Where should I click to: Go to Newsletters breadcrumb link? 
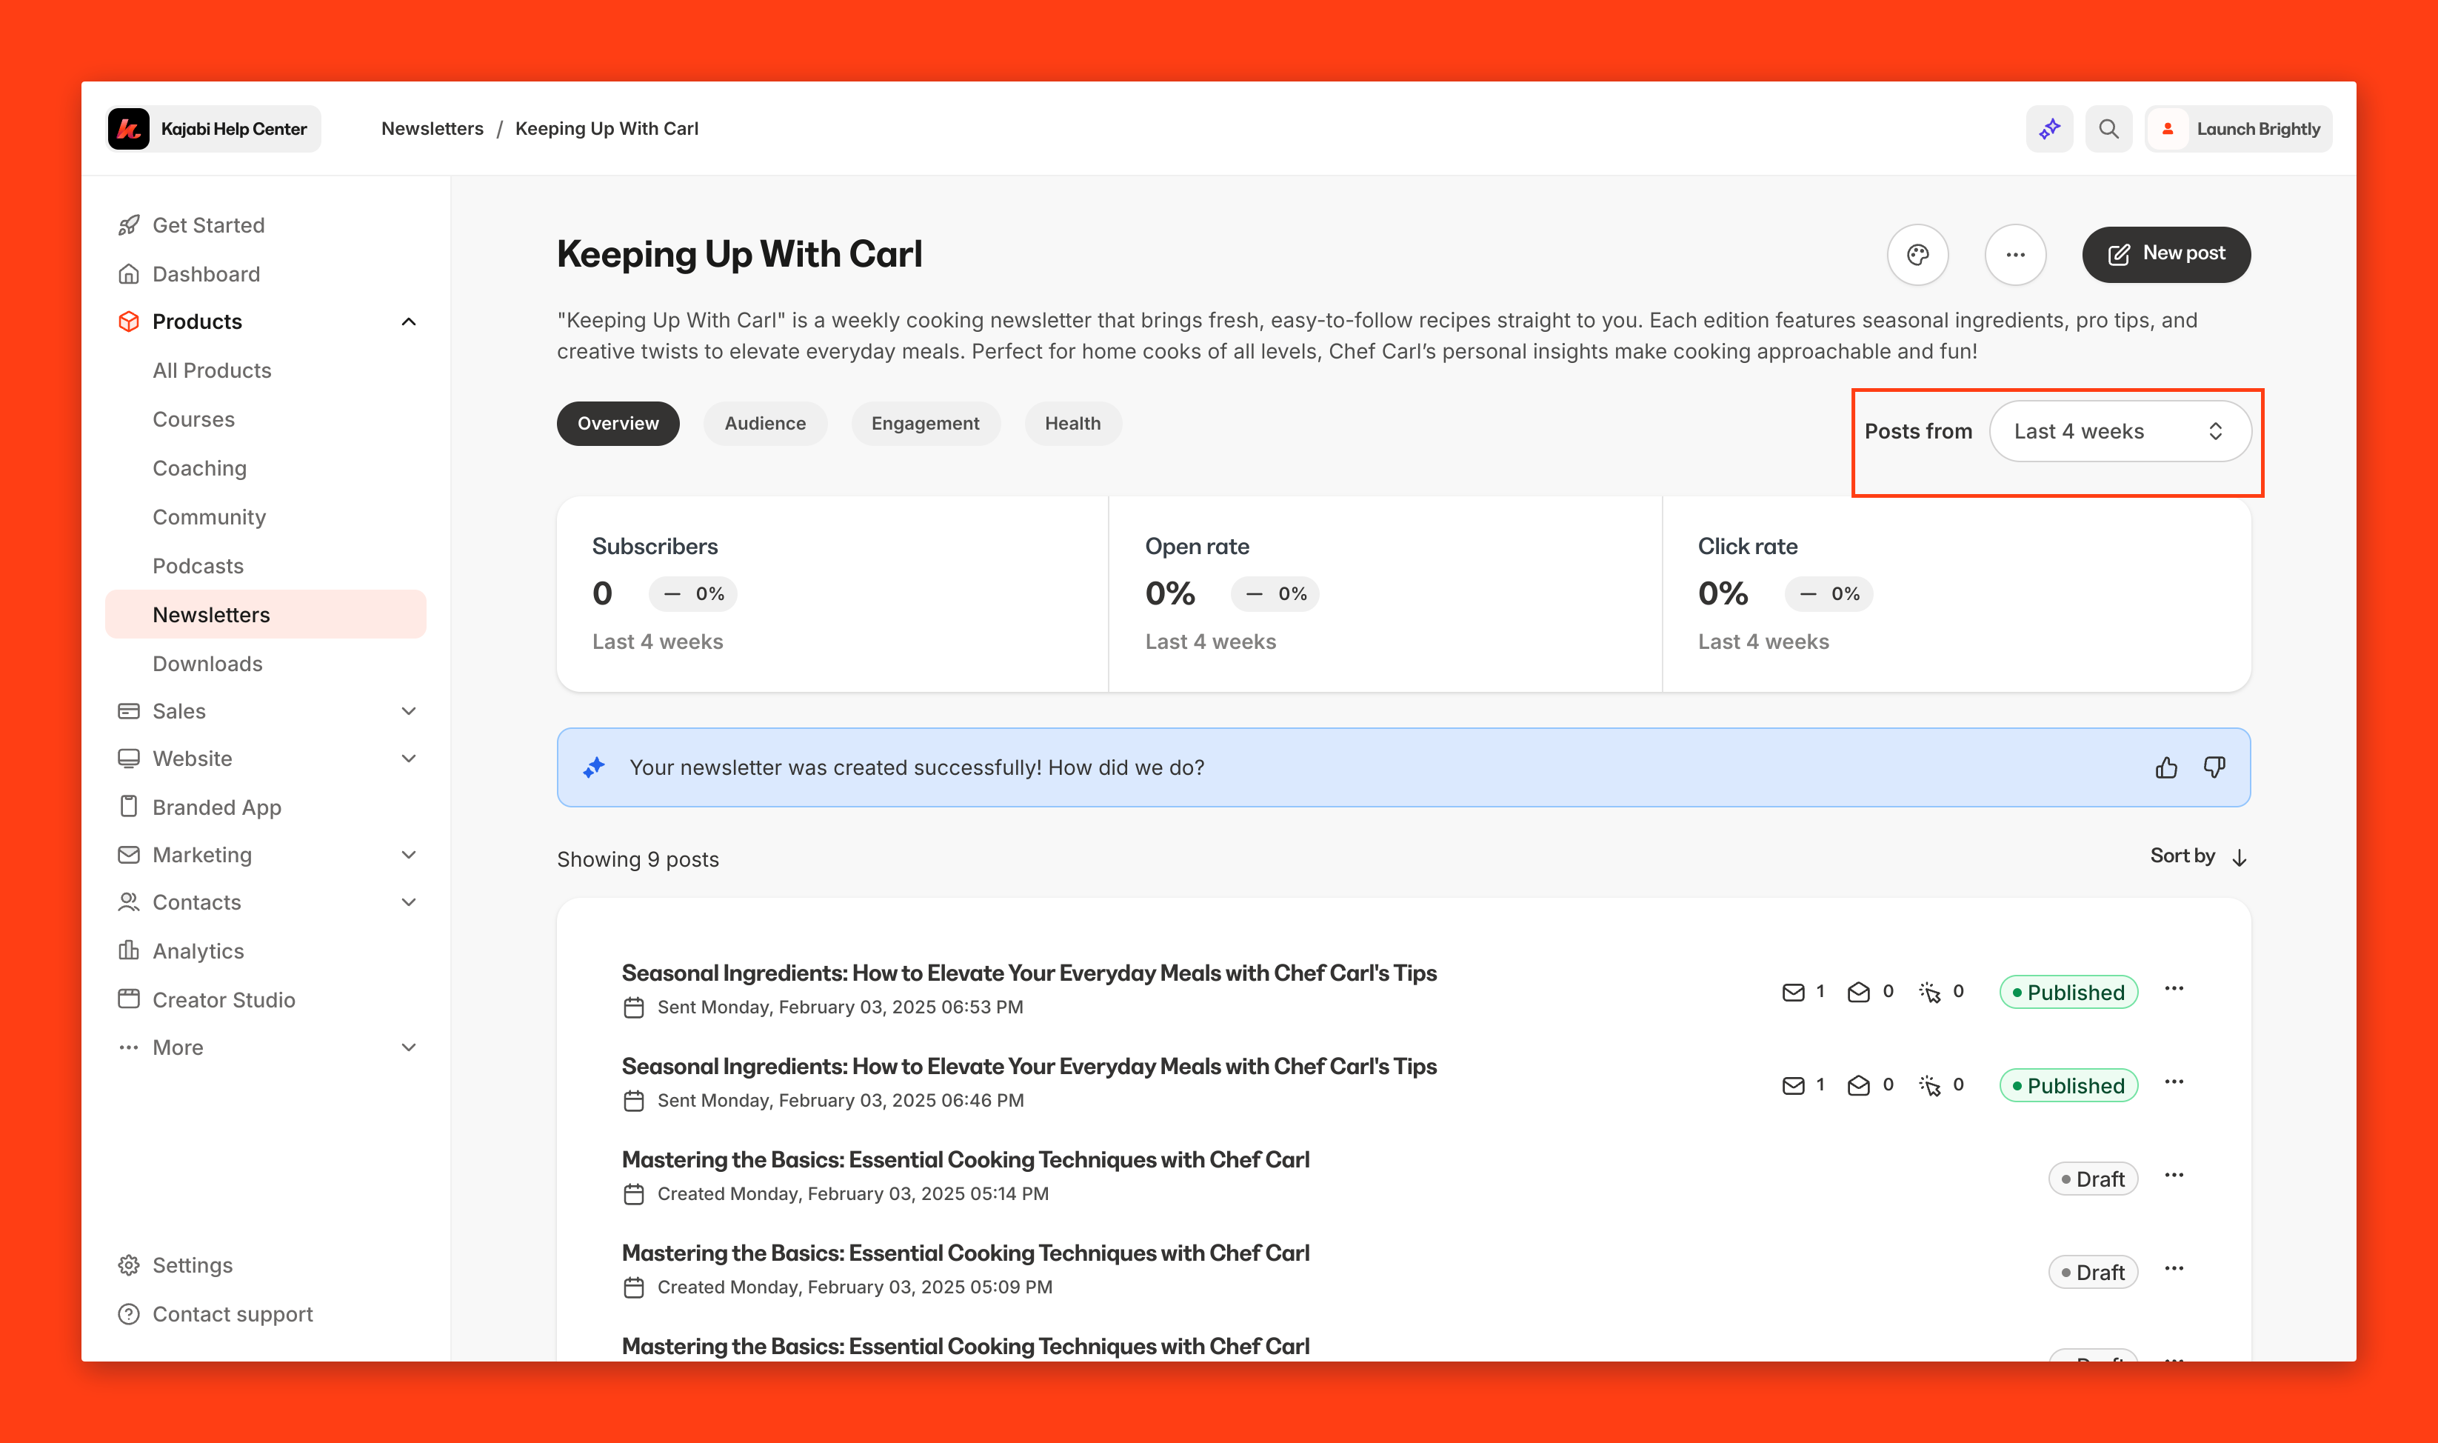point(432,128)
